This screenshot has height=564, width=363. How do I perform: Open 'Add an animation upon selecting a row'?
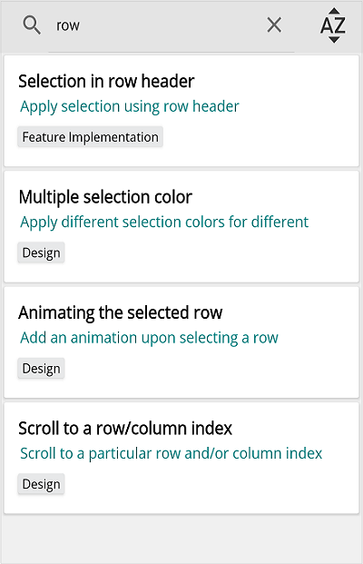pyautogui.click(x=149, y=338)
